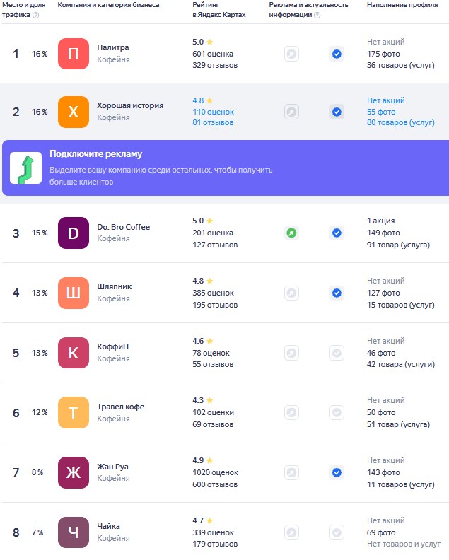Click the blue verified badge for Палитра
This screenshot has width=449, height=560.
coord(337,54)
